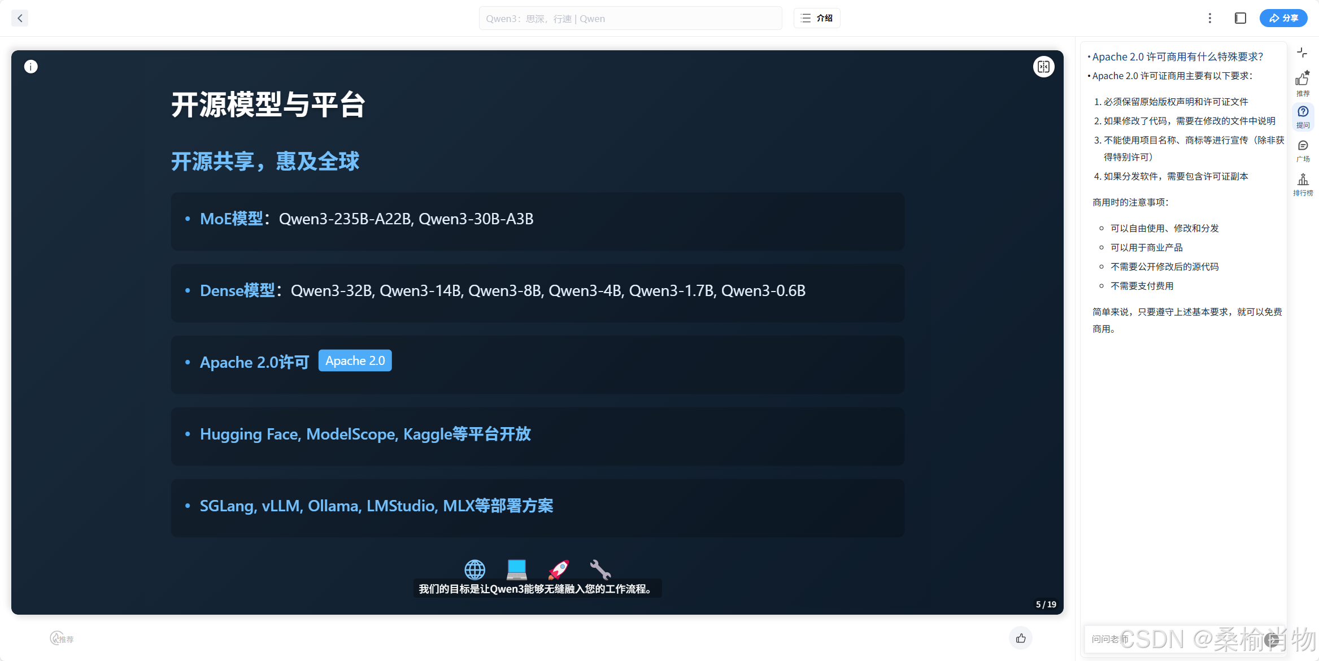This screenshot has height=661, width=1319.
Task: Select the 提问 question sidebar tab
Action: 1303,116
